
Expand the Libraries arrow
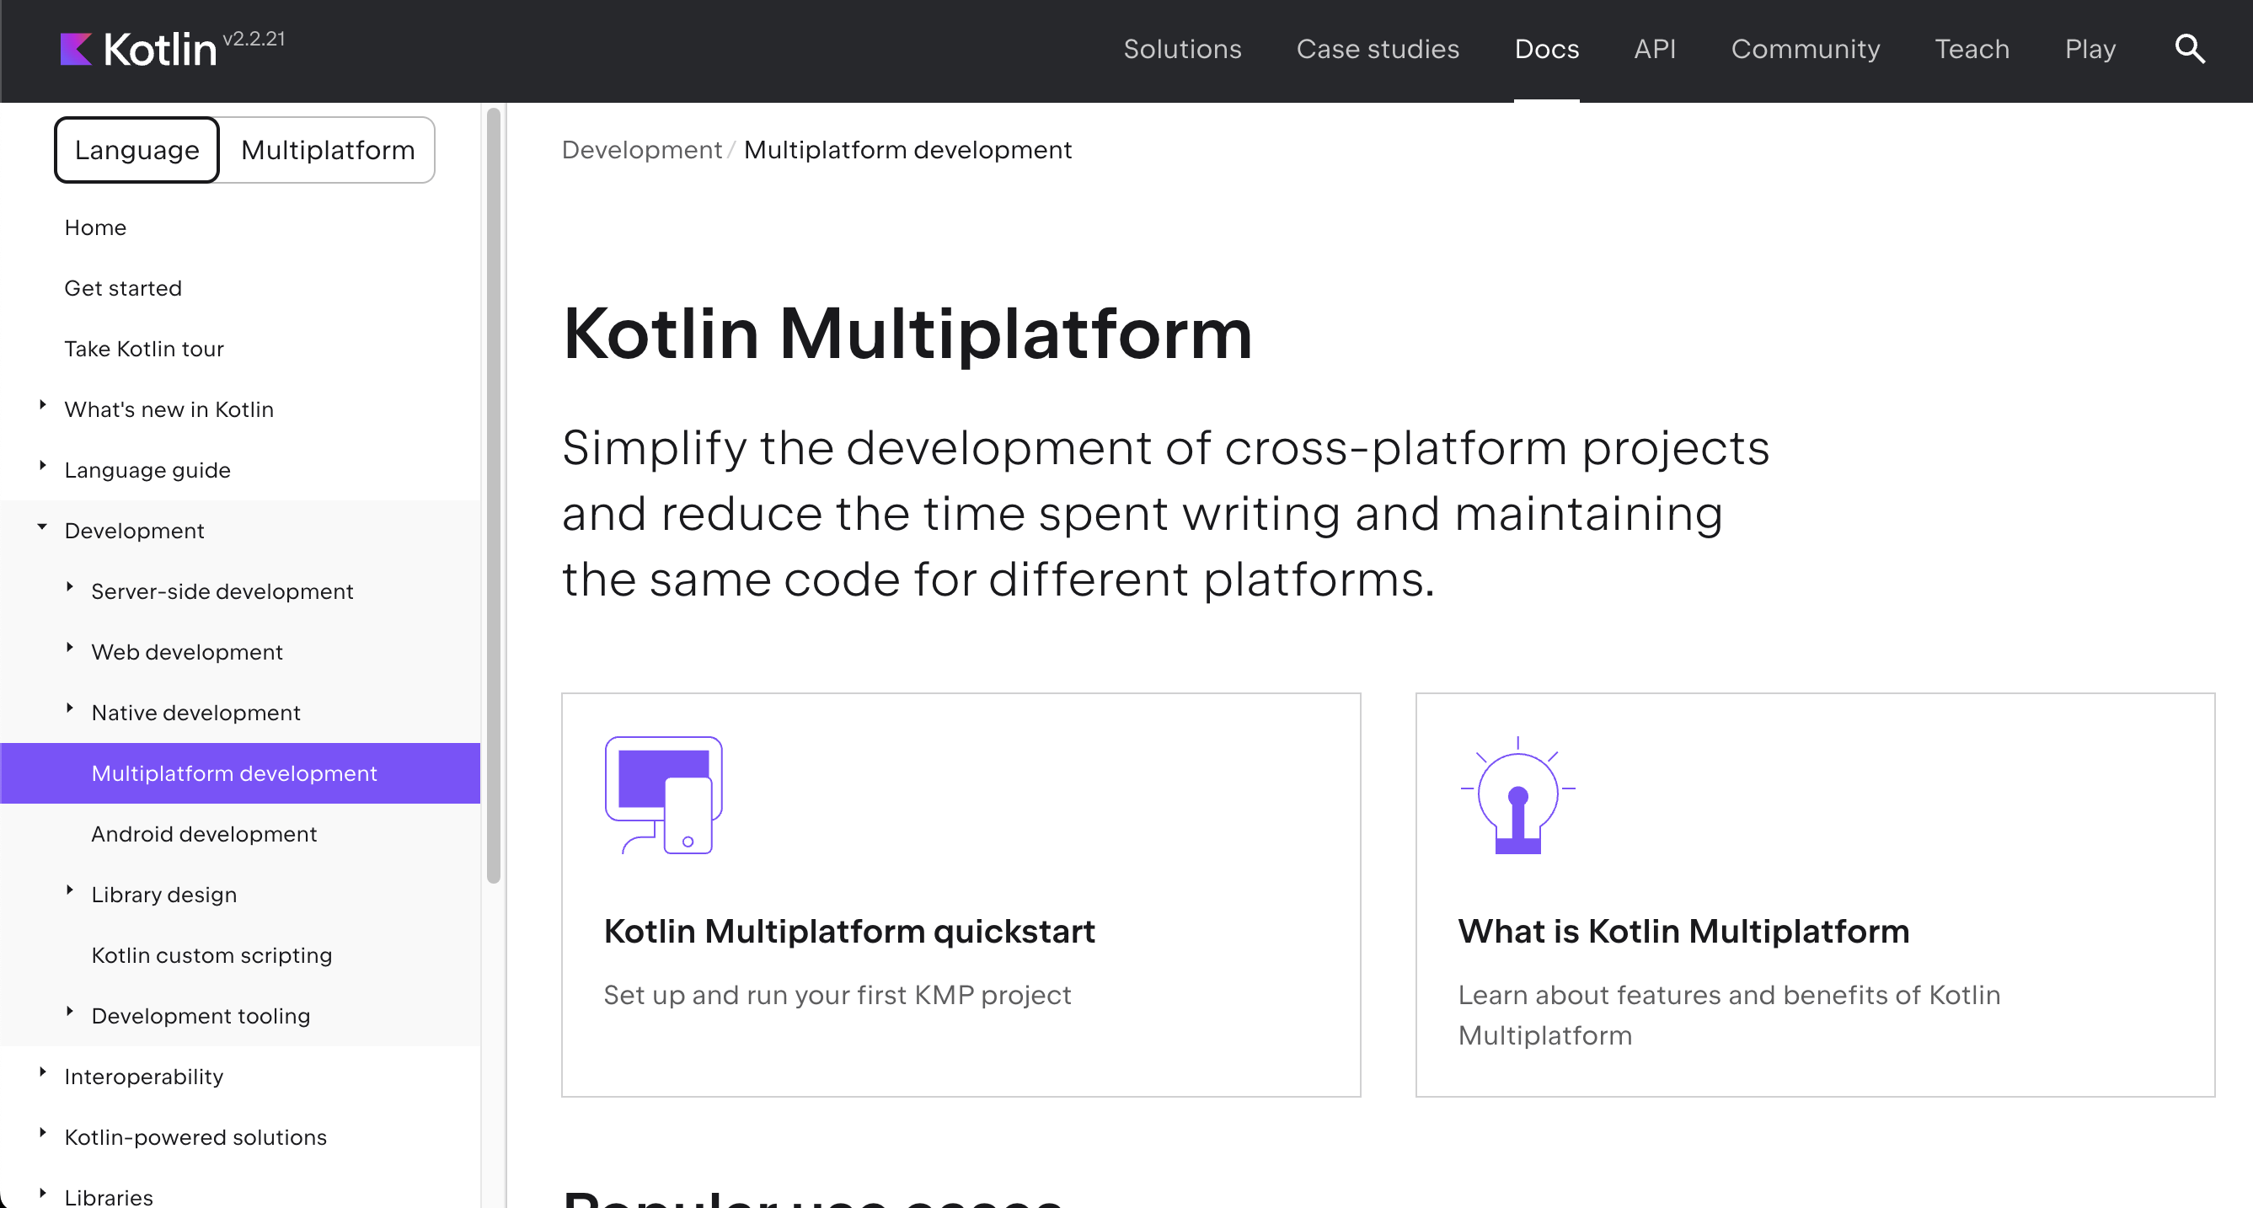(x=42, y=1193)
